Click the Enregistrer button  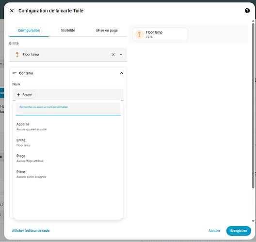pos(239,231)
